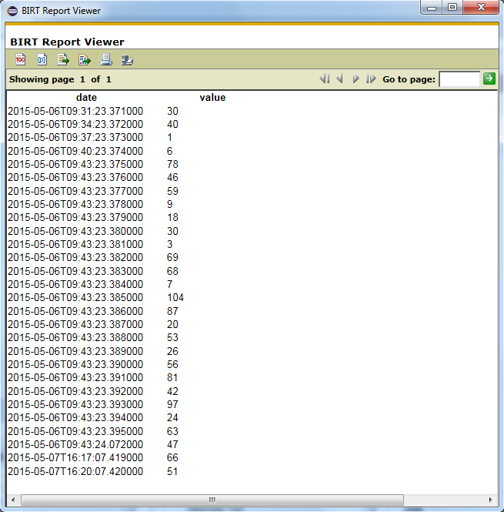This screenshot has height=512, width=504.
Task: Click the value 81
Action: tap(172, 377)
